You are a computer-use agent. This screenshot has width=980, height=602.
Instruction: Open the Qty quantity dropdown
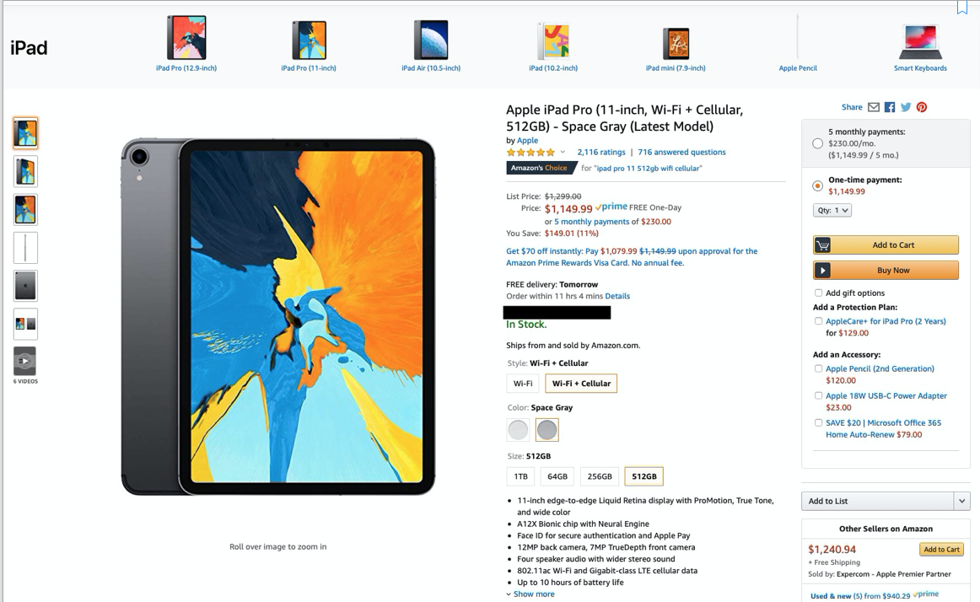coord(832,210)
